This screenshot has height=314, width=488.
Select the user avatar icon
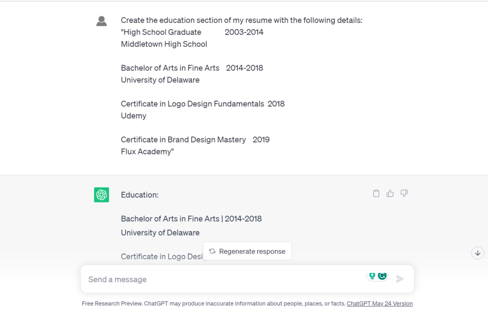[x=102, y=21]
